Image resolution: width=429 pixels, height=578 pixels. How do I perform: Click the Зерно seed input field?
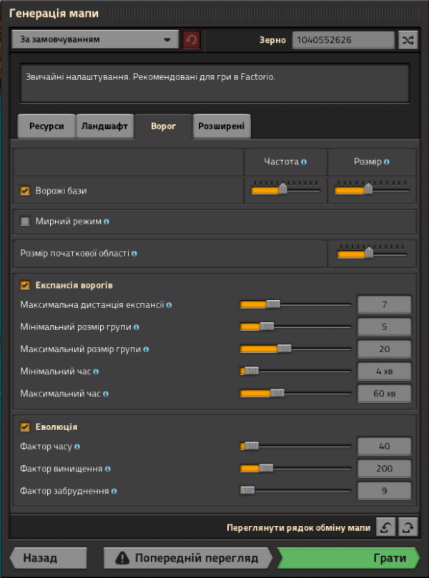(x=343, y=40)
